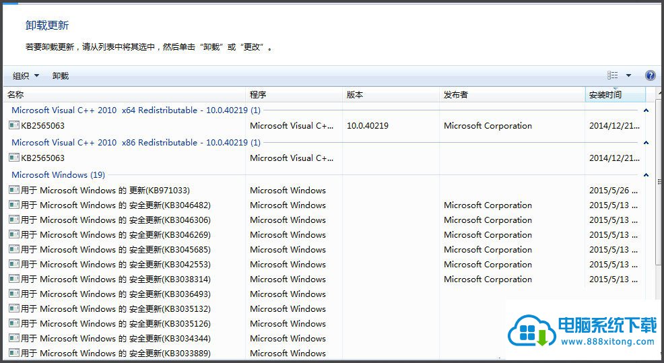Viewport: 664px width, 363px height.
Task: Select KB2565063 name in x86 group
Action: tap(43, 158)
